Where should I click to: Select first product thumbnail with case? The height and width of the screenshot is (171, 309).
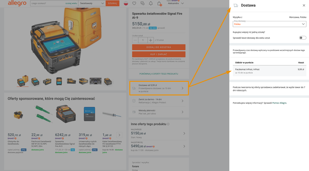(23, 81)
